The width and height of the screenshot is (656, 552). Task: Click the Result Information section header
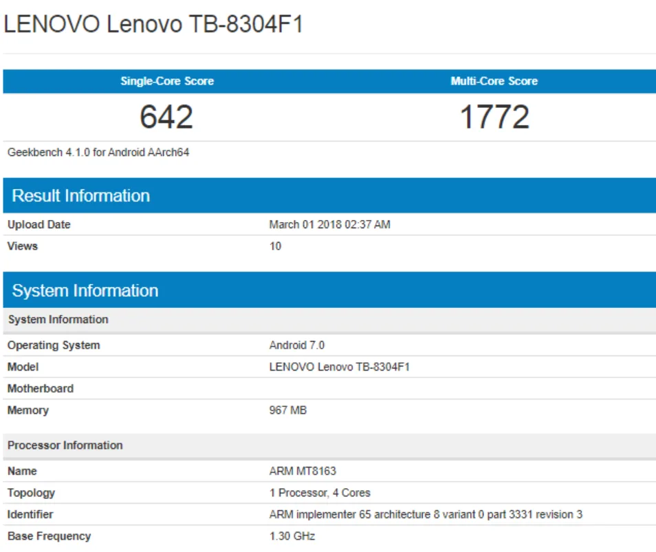pyautogui.click(x=329, y=195)
